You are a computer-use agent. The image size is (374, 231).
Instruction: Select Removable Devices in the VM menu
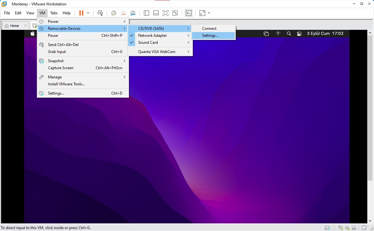[x=83, y=29]
